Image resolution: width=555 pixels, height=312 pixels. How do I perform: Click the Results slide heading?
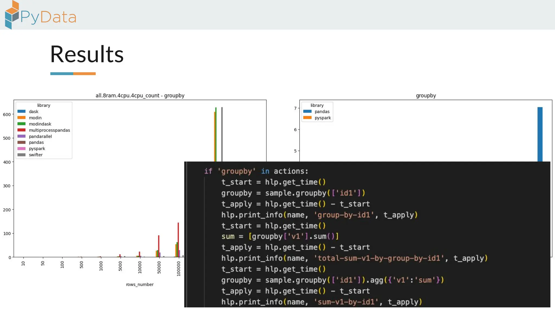tap(87, 54)
